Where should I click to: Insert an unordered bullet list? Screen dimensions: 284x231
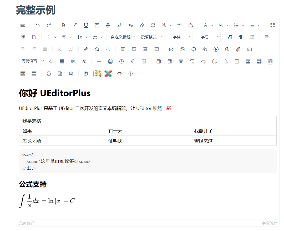coord(252,25)
